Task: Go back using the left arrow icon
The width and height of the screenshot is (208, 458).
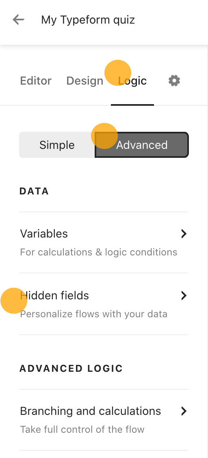Action: 18,20
